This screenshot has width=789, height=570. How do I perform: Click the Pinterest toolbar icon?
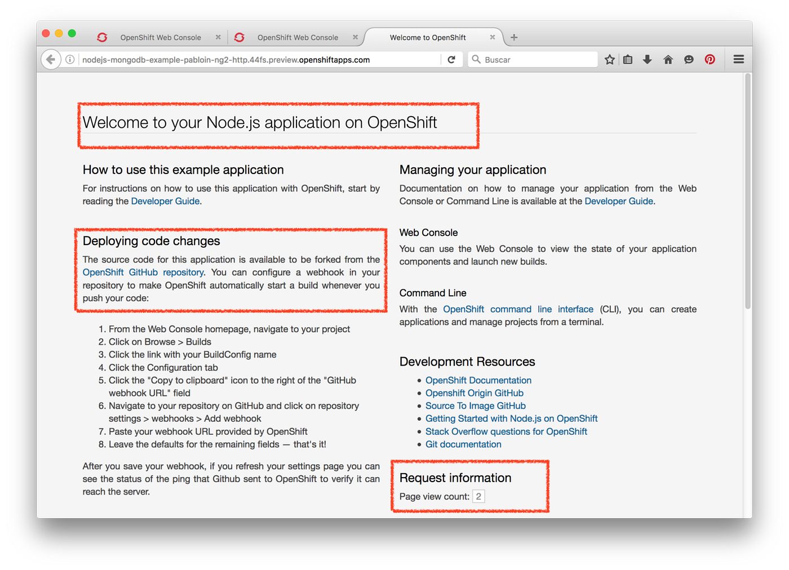pyautogui.click(x=710, y=60)
